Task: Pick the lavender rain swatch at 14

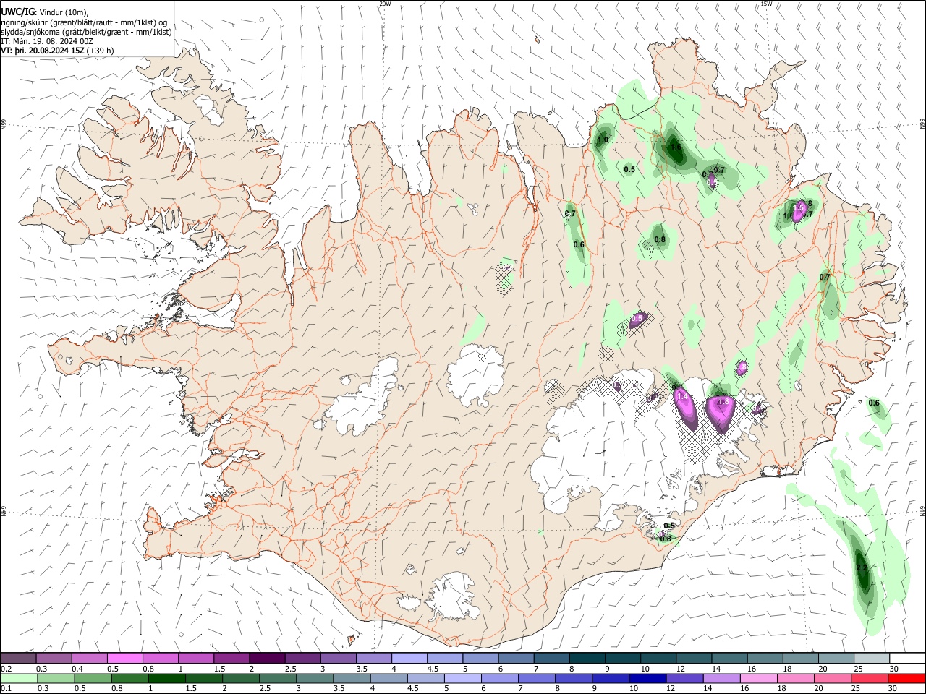Action: pyautogui.click(x=721, y=678)
